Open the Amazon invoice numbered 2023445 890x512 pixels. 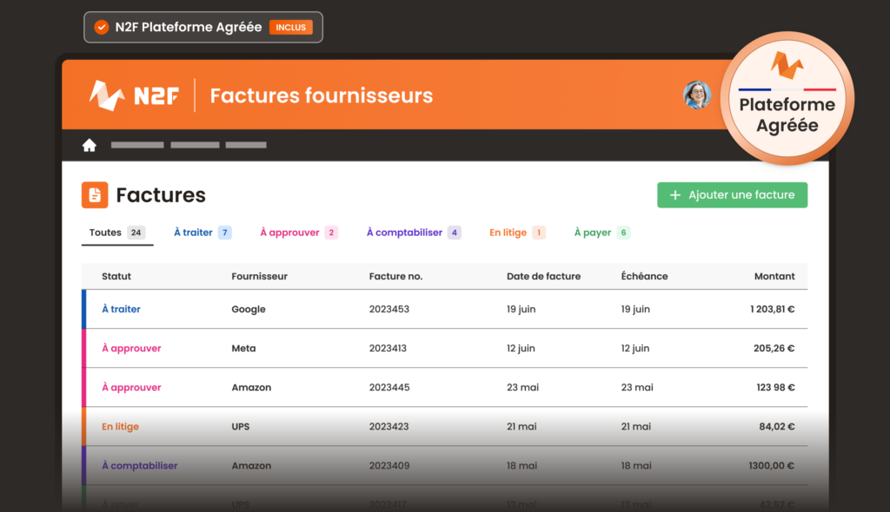[435, 387]
